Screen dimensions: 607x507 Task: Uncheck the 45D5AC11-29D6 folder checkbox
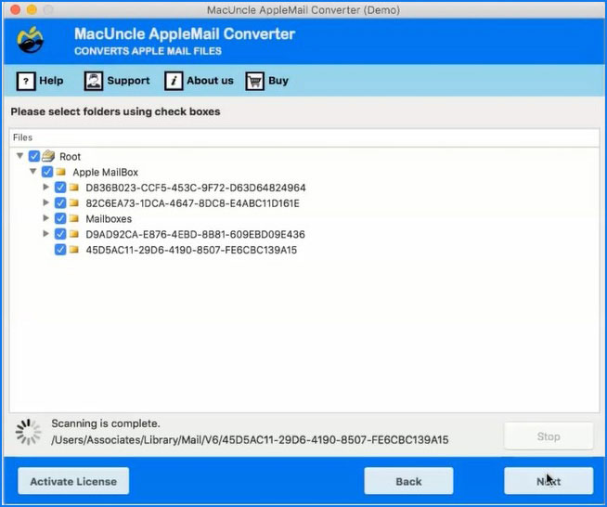[x=60, y=250]
